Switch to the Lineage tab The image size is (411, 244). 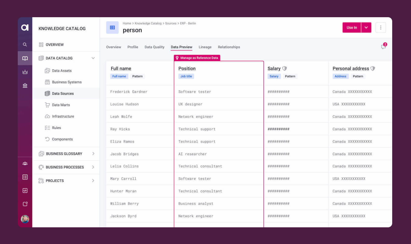(205, 47)
